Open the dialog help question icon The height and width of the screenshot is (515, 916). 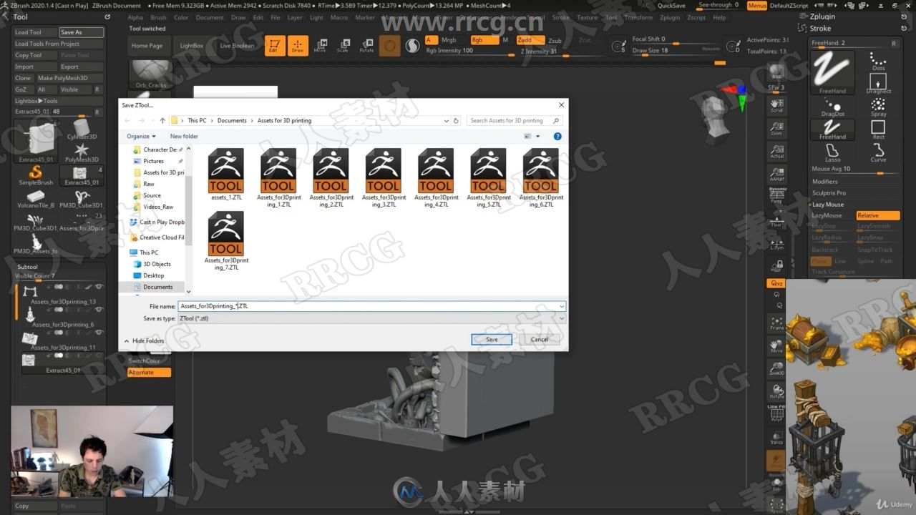(x=557, y=136)
